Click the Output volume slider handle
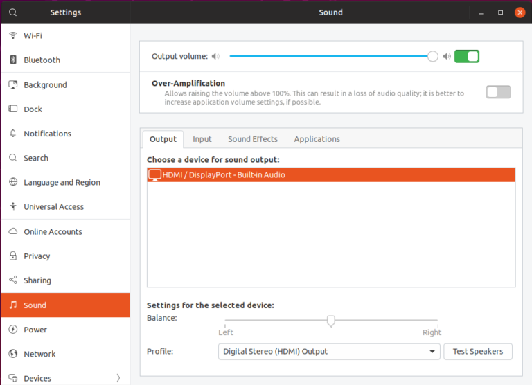Screen dimensions: 532x385 432,56
